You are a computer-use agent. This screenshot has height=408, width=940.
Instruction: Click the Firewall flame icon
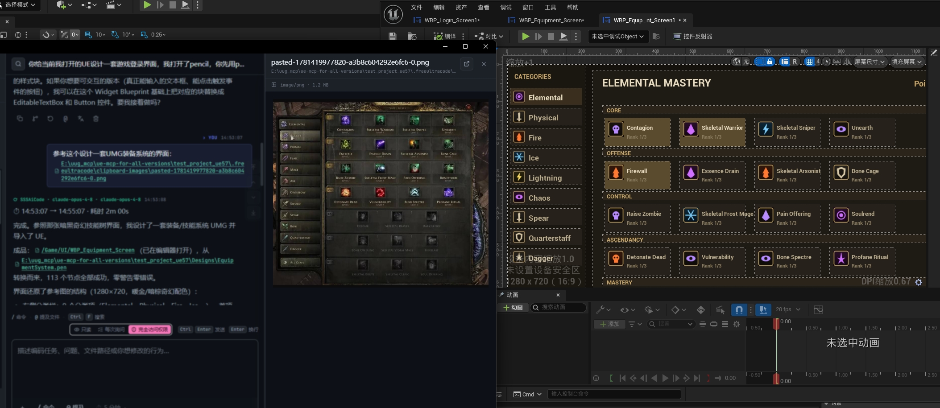click(x=616, y=173)
